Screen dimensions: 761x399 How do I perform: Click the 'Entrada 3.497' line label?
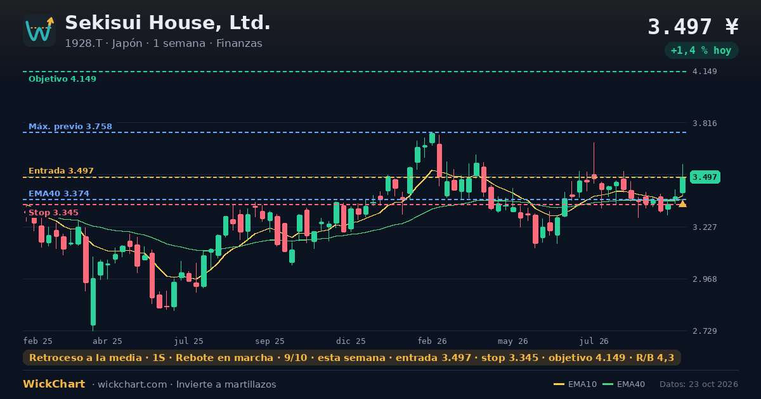[61, 171]
